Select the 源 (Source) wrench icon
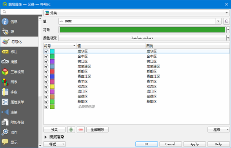 coord(5,32)
